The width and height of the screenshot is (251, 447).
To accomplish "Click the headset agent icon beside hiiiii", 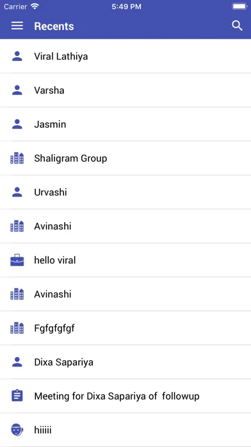I will coord(17,430).
